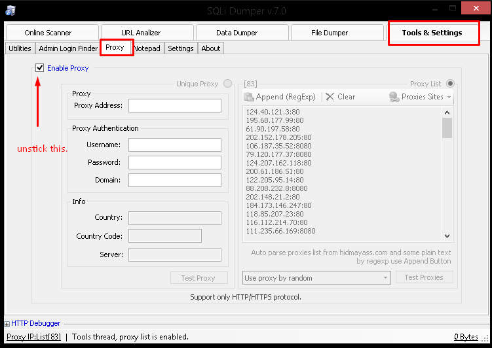Screen dimensions: 492x348
Task: Click the SQLi Dumper app icon in title bar
Action: point(10,10)
